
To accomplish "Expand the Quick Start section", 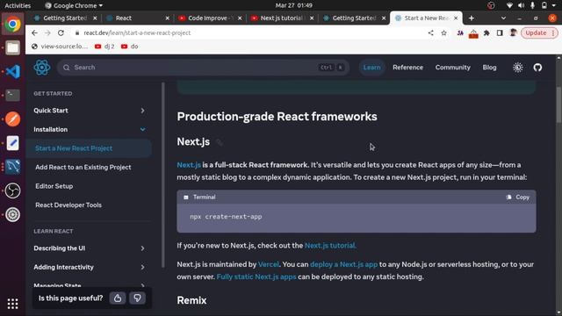I will tap(89, 111).
